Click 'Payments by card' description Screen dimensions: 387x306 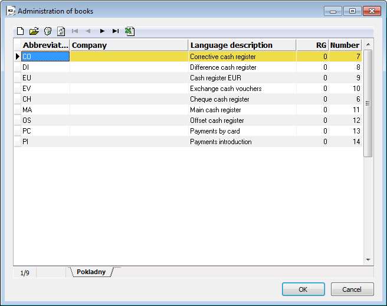tap(215, 131)
